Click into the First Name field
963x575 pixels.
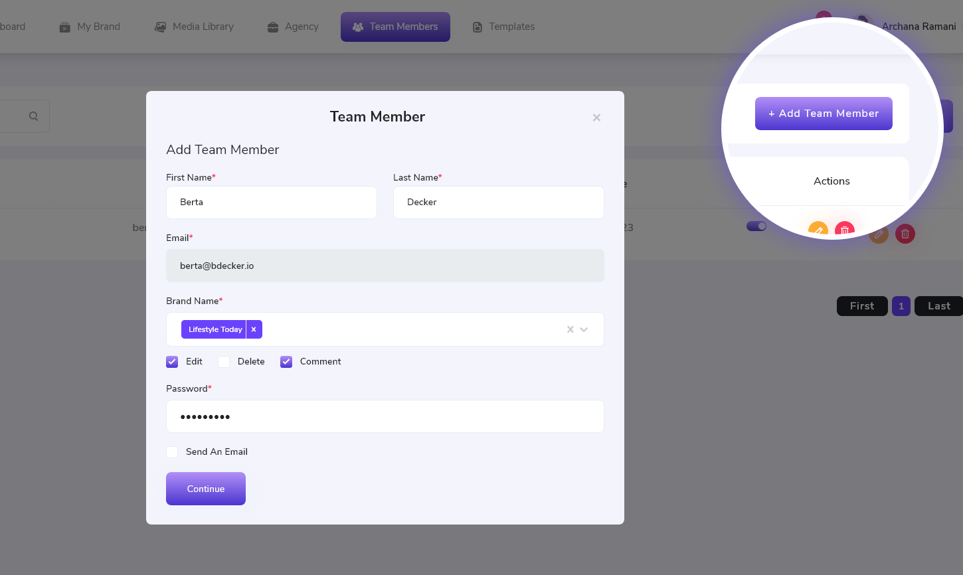click(x=271, y=203)
